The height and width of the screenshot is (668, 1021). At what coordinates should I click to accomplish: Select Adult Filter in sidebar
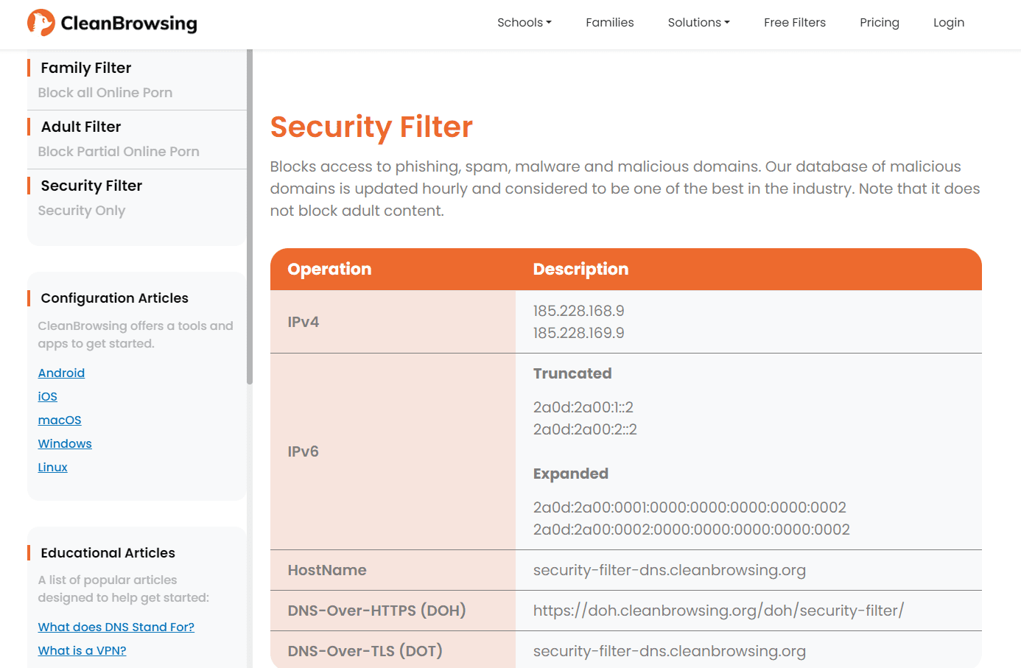coord(81,127)
